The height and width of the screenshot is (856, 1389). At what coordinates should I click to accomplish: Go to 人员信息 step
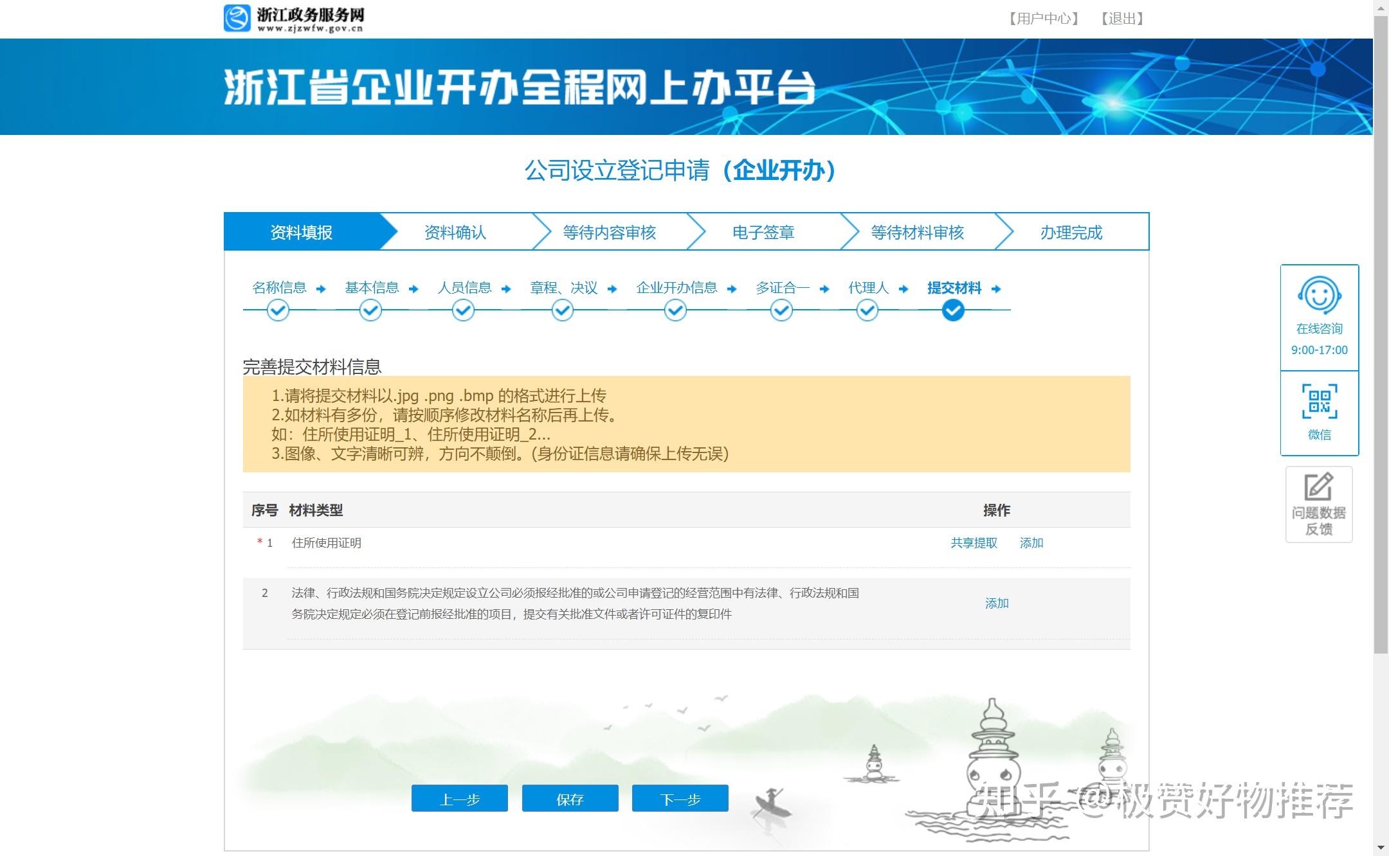point(464,288)
